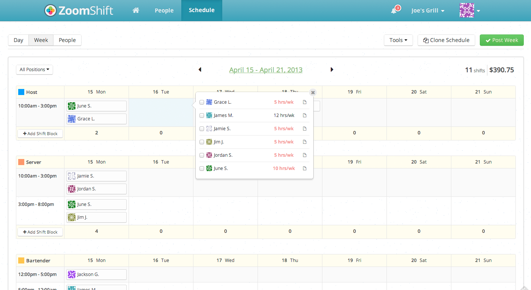The width and height of the screenshot is (531, 290).
Task: Click the Host section 16 Tue column header
Action: [161, 92]
